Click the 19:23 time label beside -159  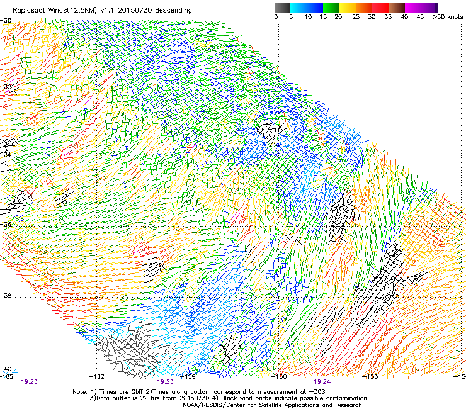click(165, 382)
